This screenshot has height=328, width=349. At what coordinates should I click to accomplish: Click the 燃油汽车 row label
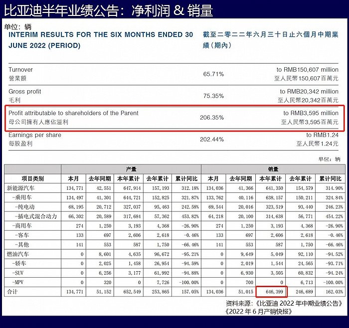18,254
